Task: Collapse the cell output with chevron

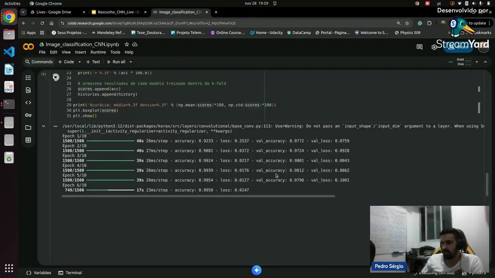Action: pyautogui.click(x=43, y=126)
